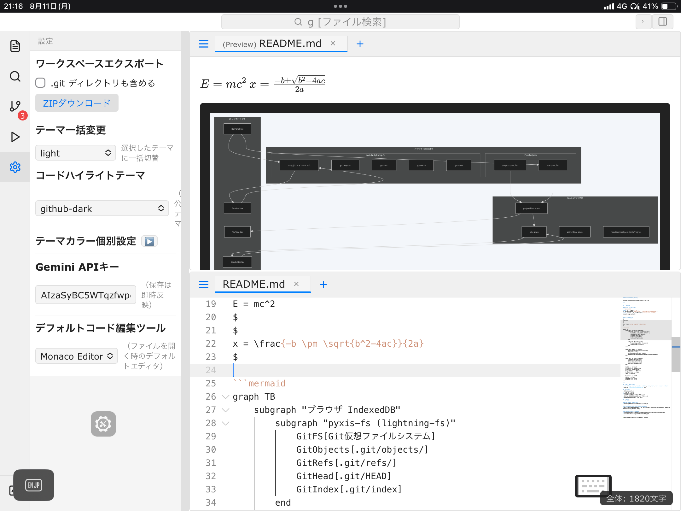The width and height of the screenshot is (681, 511).
Task: Select the README.md editor tab
Action: [254, 284]
